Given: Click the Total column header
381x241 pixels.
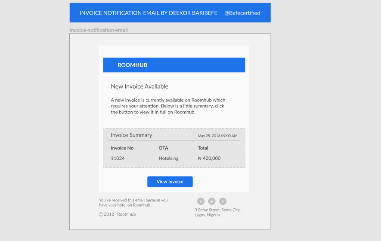Looking at the screenshot, I should [203, 148].
